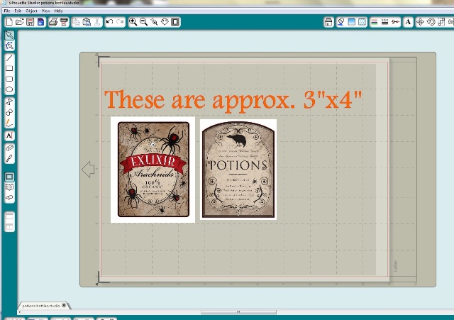Activate the zoom selection tool

(154, 22)
